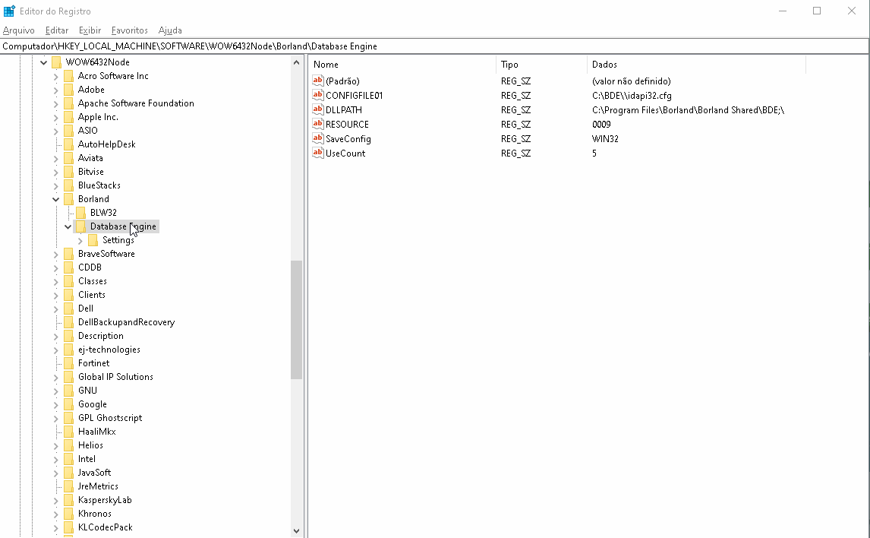Select the Global IP Solutions key

coord(115,377)
